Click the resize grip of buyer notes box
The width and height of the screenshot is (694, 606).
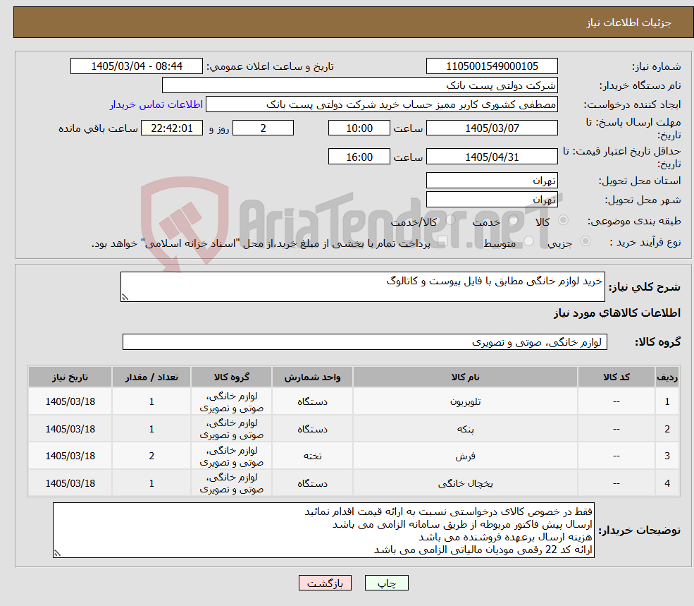click(57, 553)
